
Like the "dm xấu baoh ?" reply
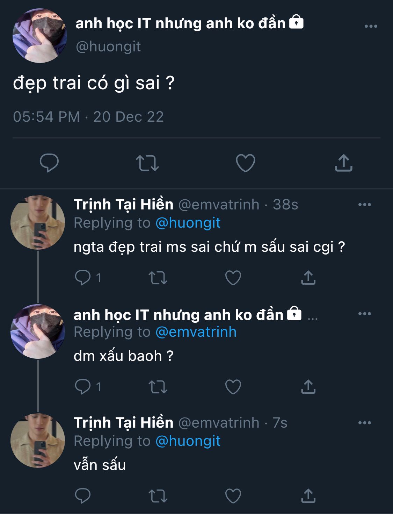[233, 387]
